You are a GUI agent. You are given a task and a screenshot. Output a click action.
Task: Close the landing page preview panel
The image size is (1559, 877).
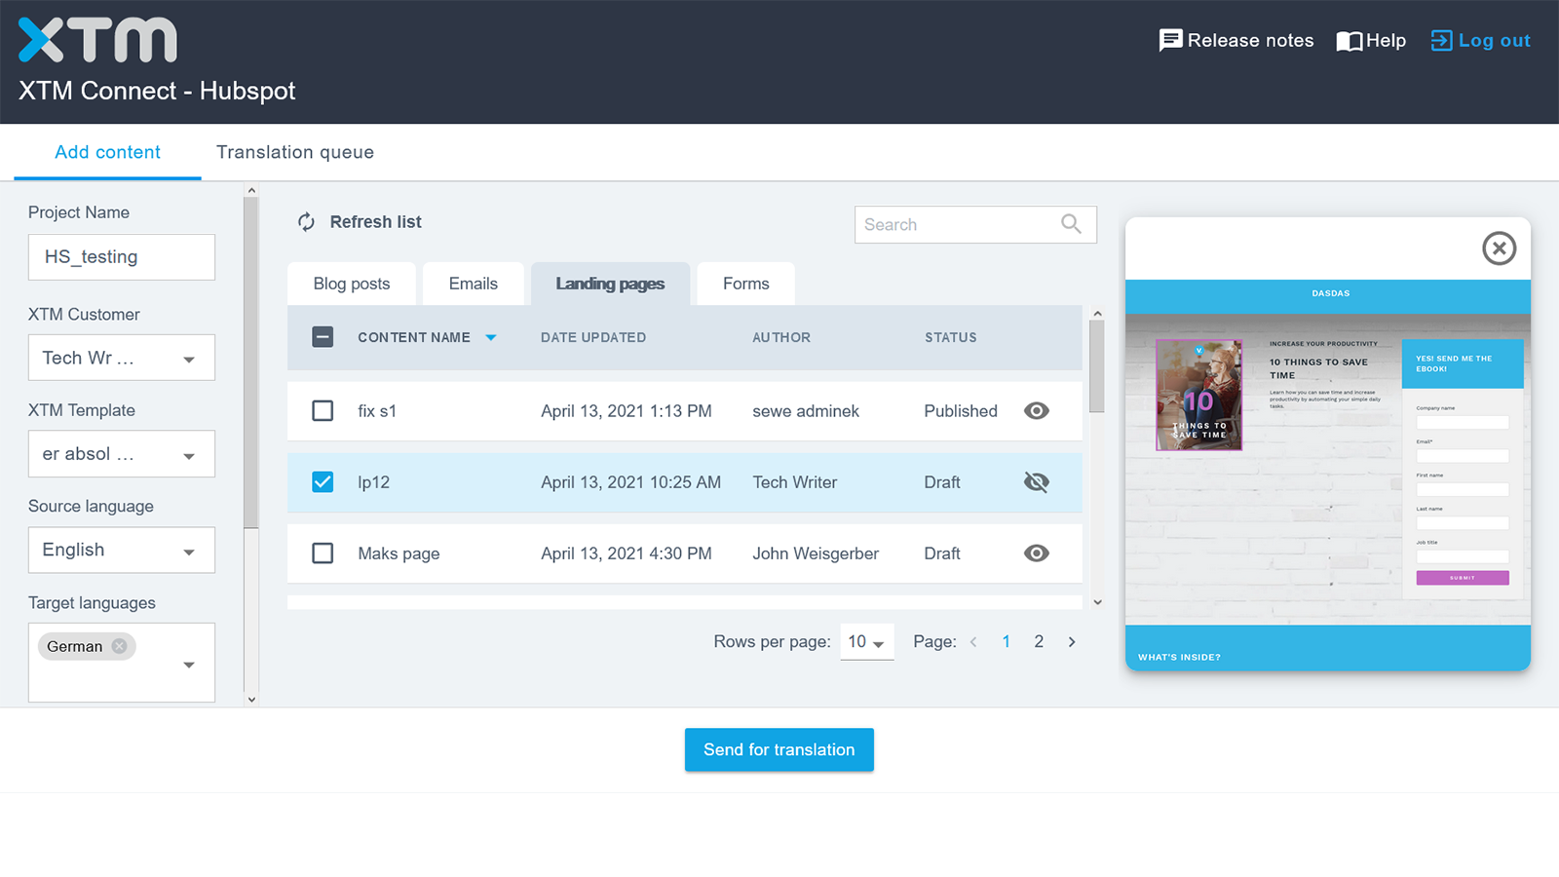(x=1499, y=248)
